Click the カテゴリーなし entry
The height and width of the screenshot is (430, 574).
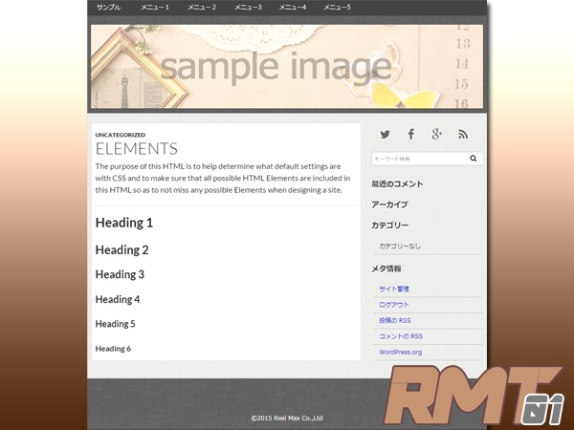pyautogui.click(x=400, y=247)
